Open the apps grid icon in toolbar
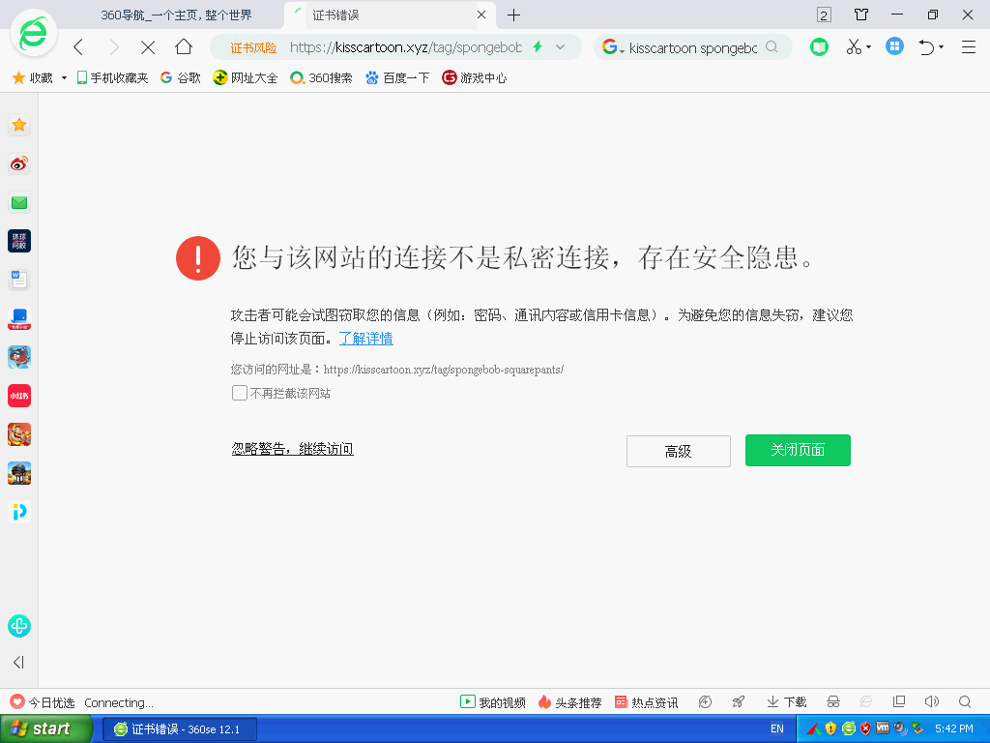Viewport: 990px width, 743px height. point(893,45)
